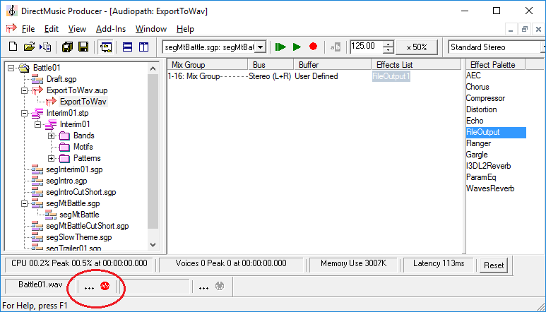Select the ExportToWav audiopath item
The height and width of the screenshot is (312, 546).
tap(83, 102)
